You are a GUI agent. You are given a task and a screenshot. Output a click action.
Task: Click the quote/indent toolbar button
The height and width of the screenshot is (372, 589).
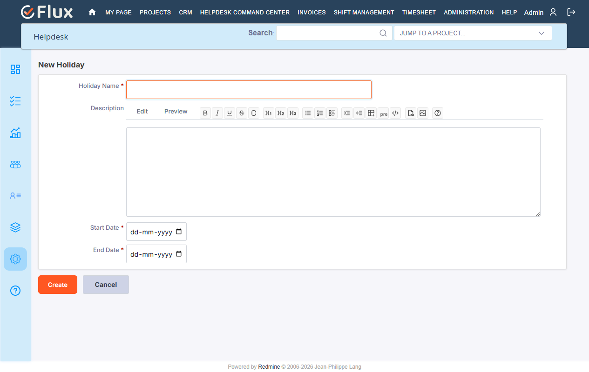click(347, 113)
